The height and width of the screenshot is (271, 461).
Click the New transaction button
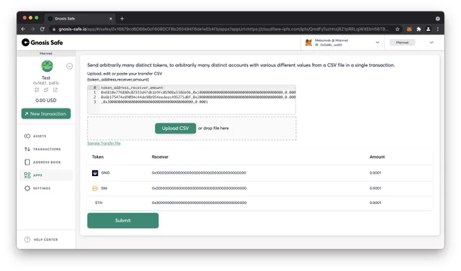tap(46, 114)
